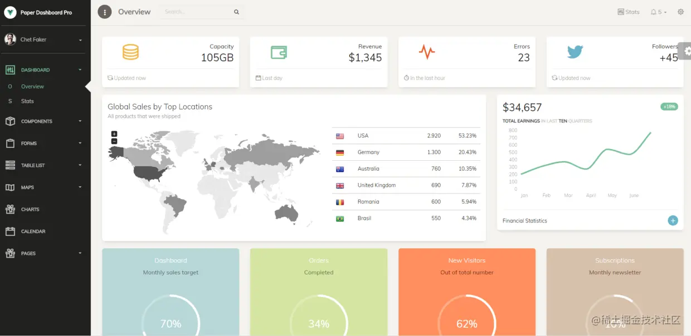691x336 pixels.
Task: Collapse the Dashboard menu caret
Action: [80, 70]
